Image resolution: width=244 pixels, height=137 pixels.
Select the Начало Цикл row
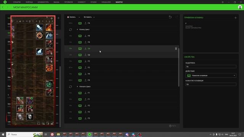(x=122, y=87)
